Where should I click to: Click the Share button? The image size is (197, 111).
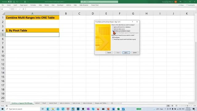pos(181,5)
